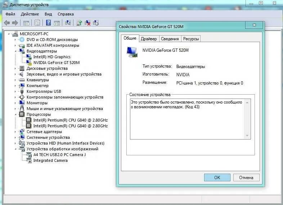Click the Update driver toolbar icon

[x=79, y=23]
